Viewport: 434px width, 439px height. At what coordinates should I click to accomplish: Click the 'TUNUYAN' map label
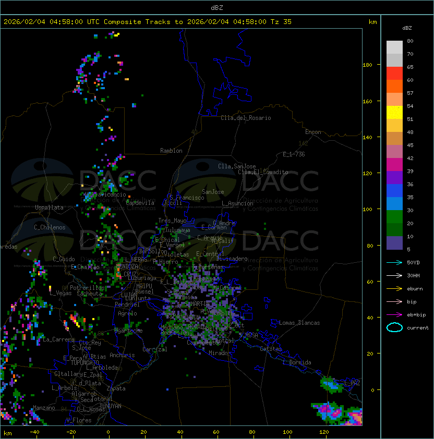(x=111, y=406)
